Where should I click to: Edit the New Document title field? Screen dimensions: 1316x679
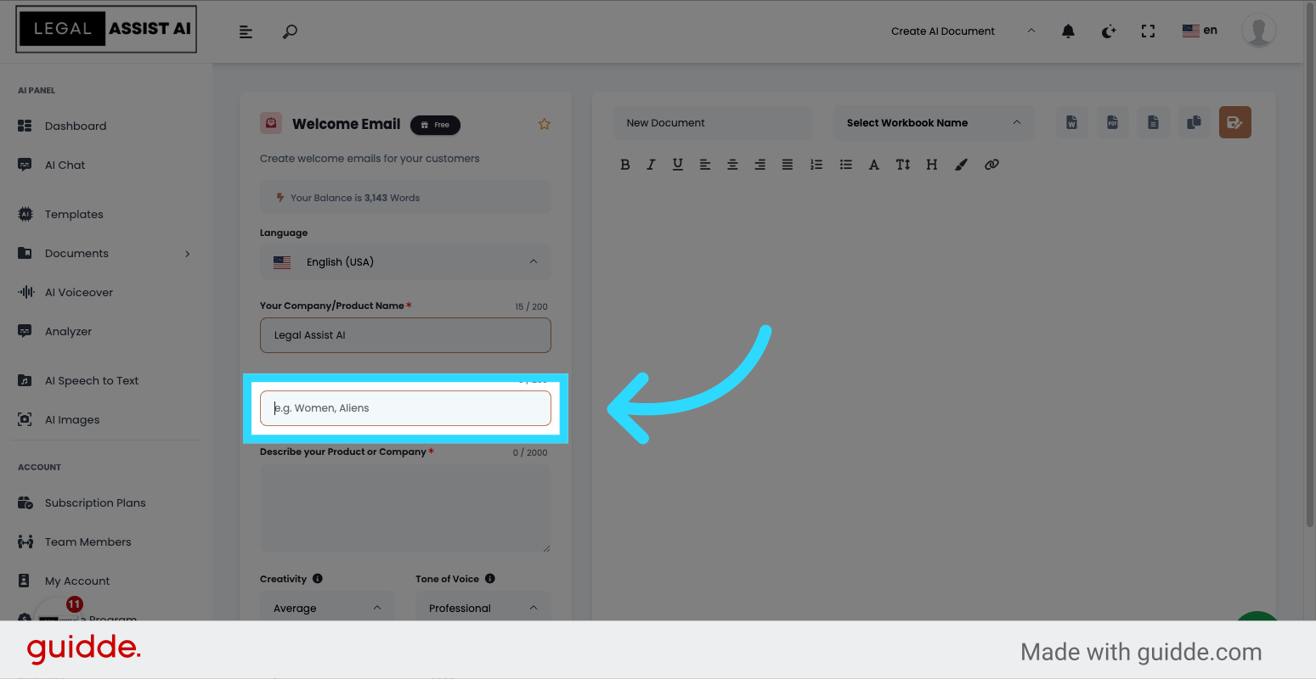click(x=713, y=123)
